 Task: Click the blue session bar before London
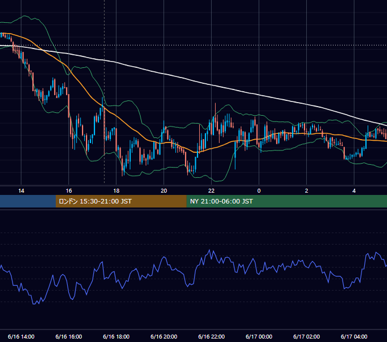coord(28,201)
